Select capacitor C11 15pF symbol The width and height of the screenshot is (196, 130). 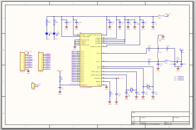(x=153, y=92)
